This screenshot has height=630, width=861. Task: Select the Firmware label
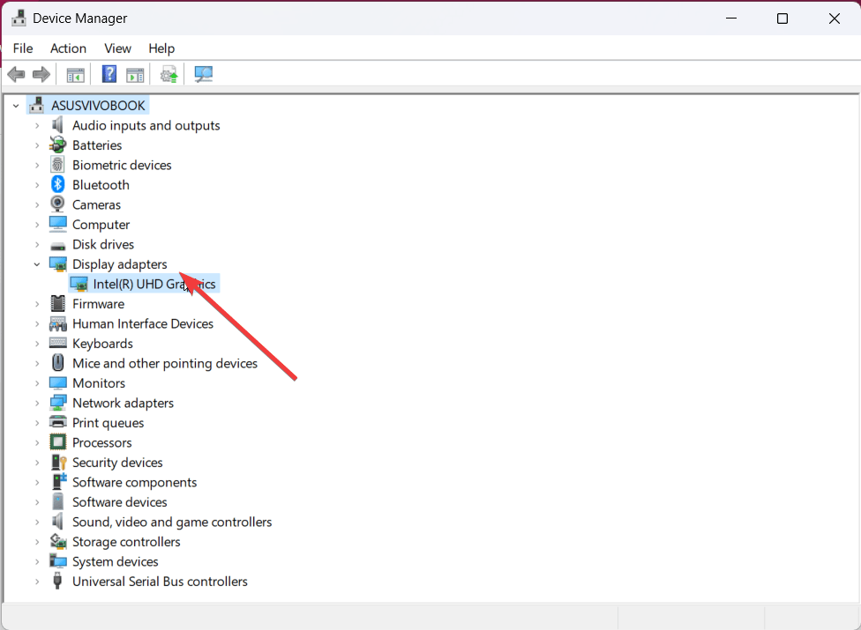coord(98,304)
